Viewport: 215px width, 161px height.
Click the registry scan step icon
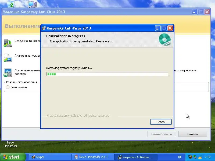pyautogui.click(x=8, y=72)
